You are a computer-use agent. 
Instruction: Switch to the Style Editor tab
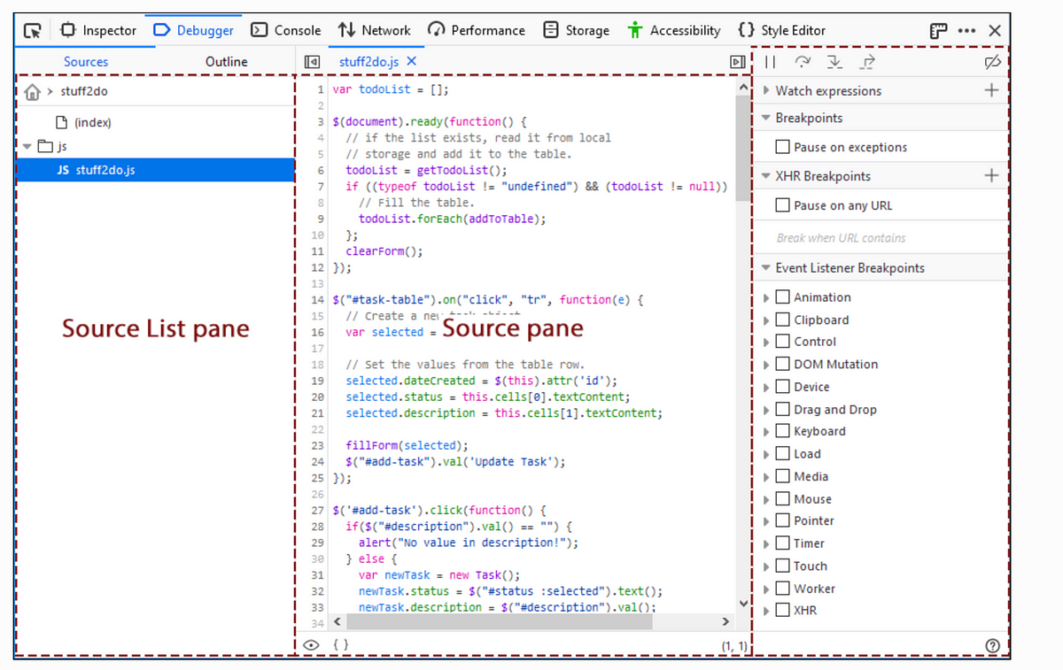pyautogui.click(x=781, y=30)
